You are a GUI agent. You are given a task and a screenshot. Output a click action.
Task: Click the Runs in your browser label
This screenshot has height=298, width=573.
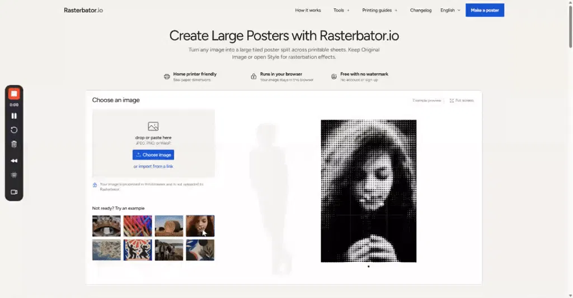click(281, 74)
